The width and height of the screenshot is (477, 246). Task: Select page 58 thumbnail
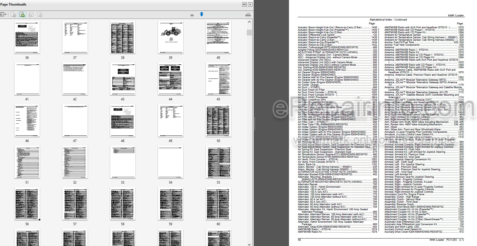(123, 204)
